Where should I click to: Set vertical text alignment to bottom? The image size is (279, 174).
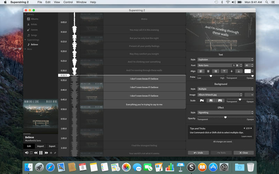point(239,71)
